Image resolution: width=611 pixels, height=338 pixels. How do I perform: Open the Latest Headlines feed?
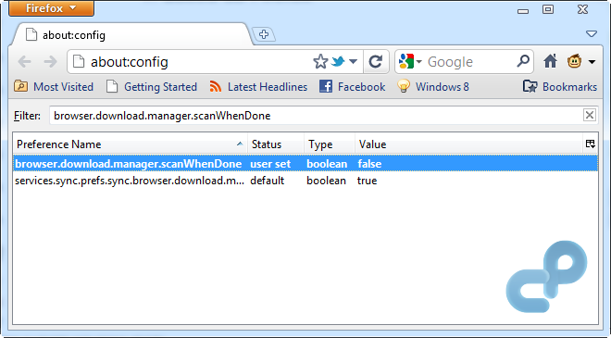click(x=258, y=86)
